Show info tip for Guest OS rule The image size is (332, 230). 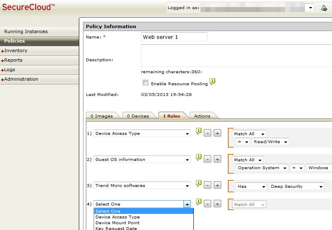pos(198,157)
